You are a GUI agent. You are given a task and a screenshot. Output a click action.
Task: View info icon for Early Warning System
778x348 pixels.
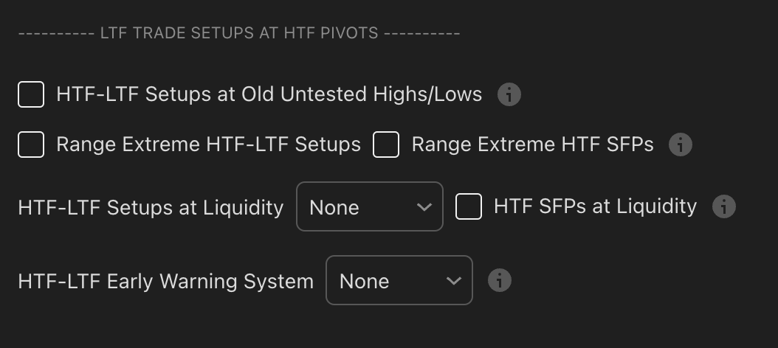[x=500, y=281]
